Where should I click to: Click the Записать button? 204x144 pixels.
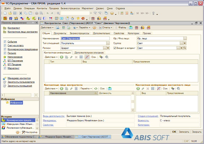[x=184, y=132]
